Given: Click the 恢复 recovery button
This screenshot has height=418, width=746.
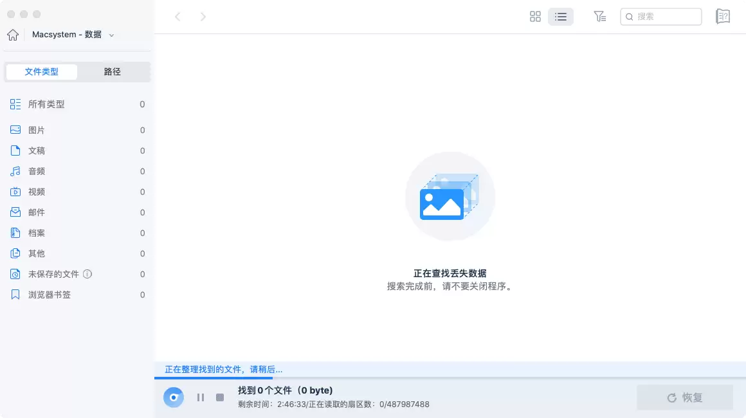Looking at the screenshot, I should tap(685, 397).
